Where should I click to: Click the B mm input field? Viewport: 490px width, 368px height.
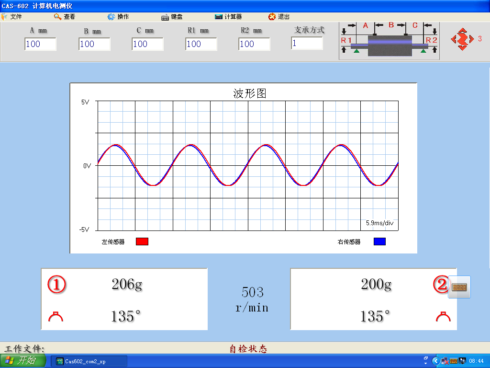coord(94,44)
